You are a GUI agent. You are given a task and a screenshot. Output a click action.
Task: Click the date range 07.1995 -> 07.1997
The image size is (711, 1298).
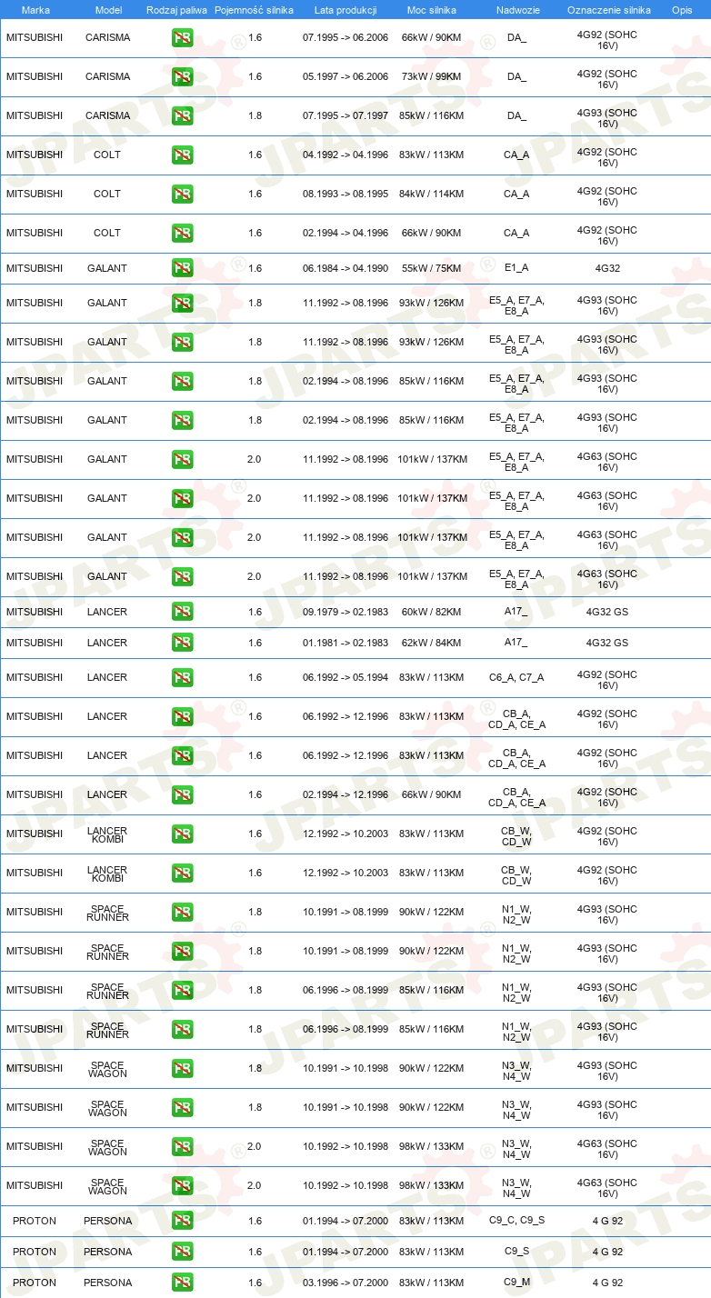[345, 116]
